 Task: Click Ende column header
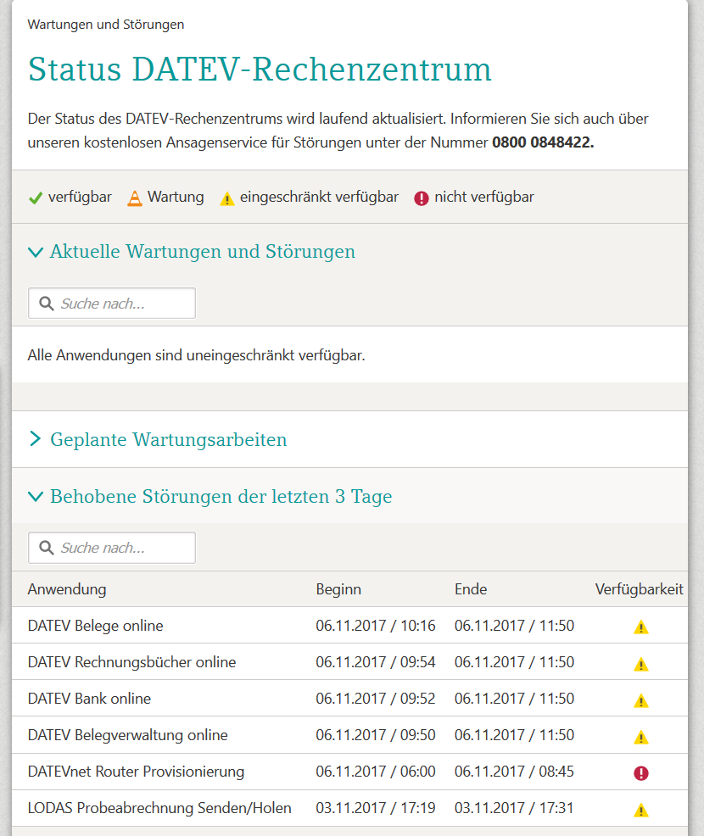[471, 589]
